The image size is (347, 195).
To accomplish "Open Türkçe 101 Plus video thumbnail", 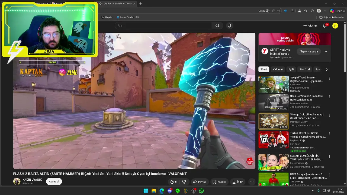I will (x=274, y=140).
